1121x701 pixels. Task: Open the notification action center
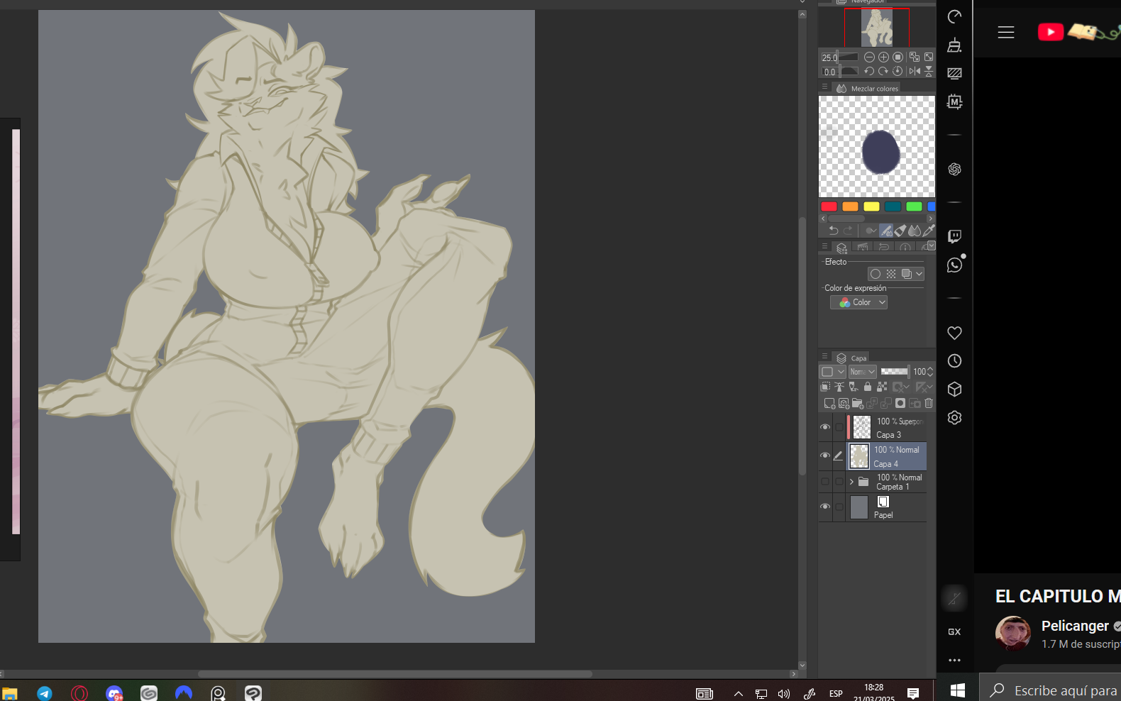tap(913, 693)
